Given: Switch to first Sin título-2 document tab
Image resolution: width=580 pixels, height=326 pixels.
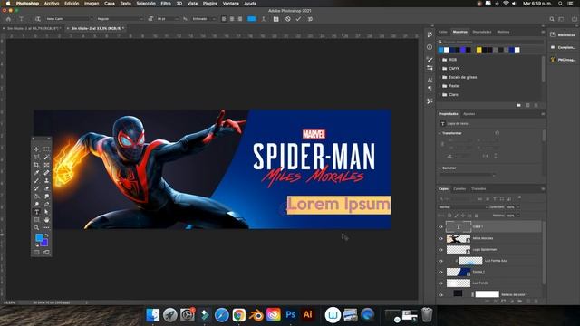Looking at the screenshot, I should [34, 28].
